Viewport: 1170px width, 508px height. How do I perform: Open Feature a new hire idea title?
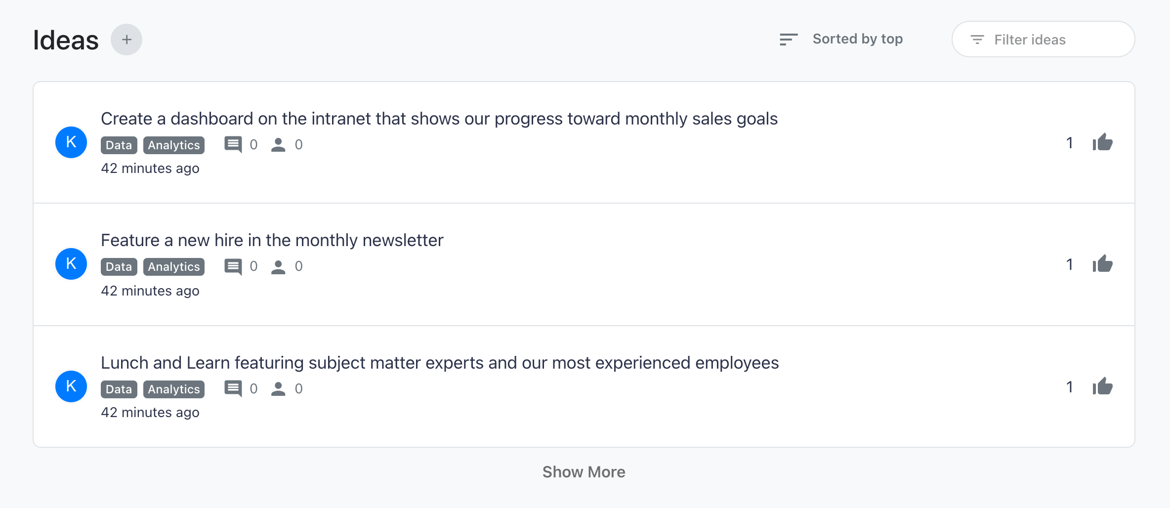click(x=272, y=240)
